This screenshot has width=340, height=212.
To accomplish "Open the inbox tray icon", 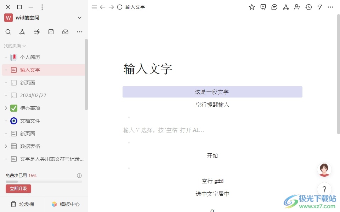I will pyautogui.click(x=65, y=32).
